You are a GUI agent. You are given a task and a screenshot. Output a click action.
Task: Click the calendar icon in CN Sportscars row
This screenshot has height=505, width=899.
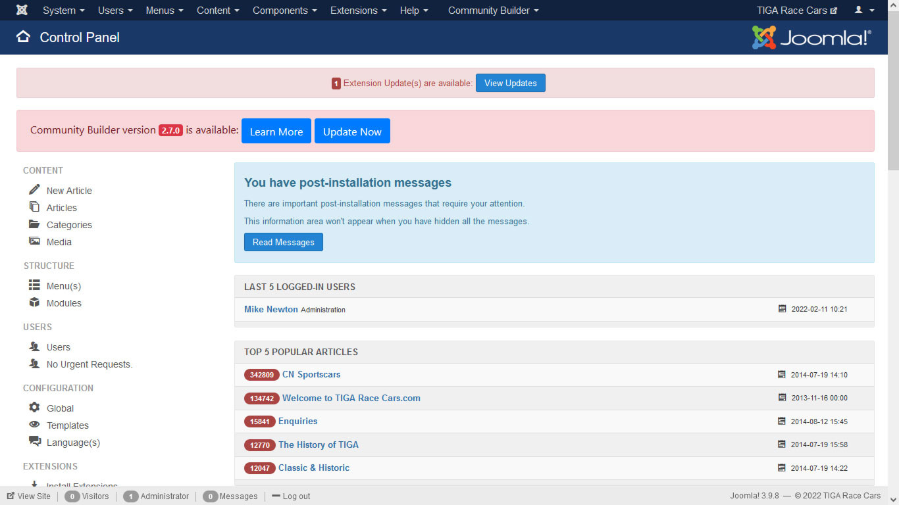pyautogui.click(x=782, y=375)
